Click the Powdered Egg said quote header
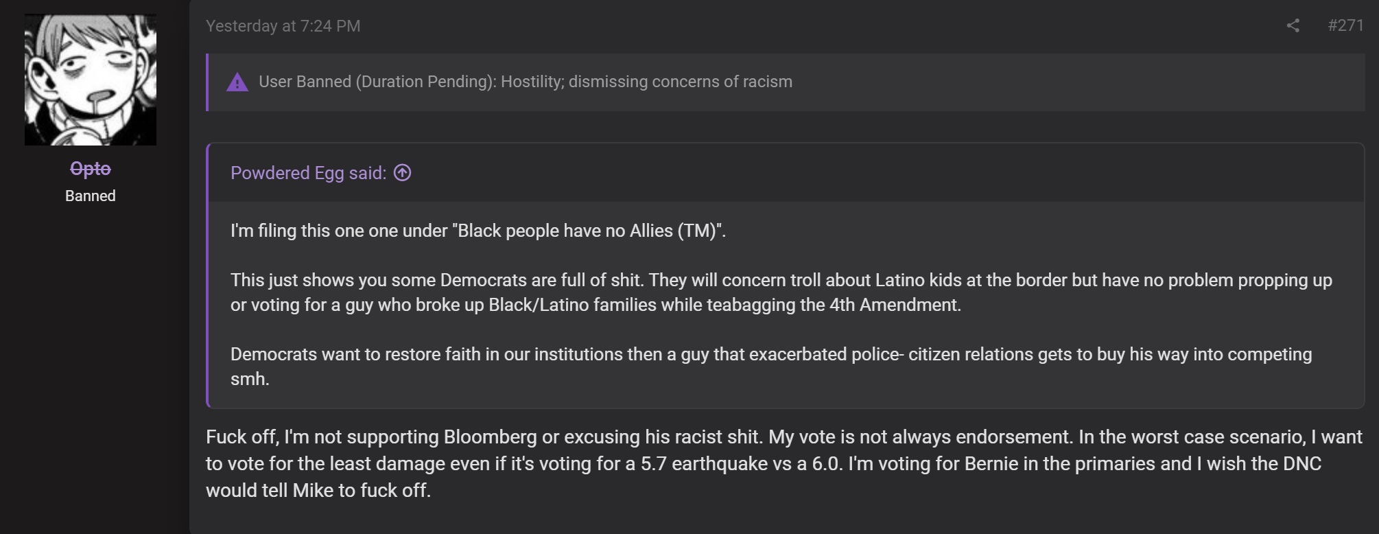1379x534 pixels. (308, 173)
